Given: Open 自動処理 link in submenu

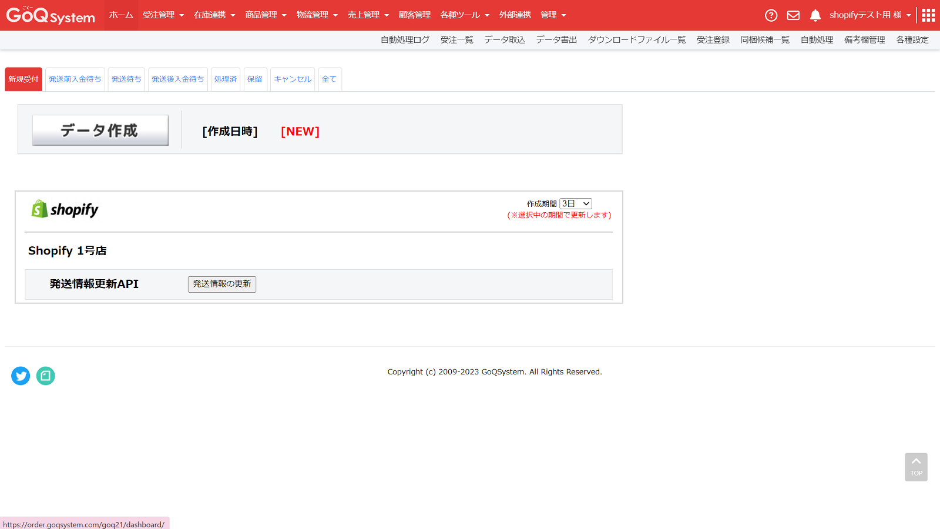Looking at the screenshot, I should point(817,40).
